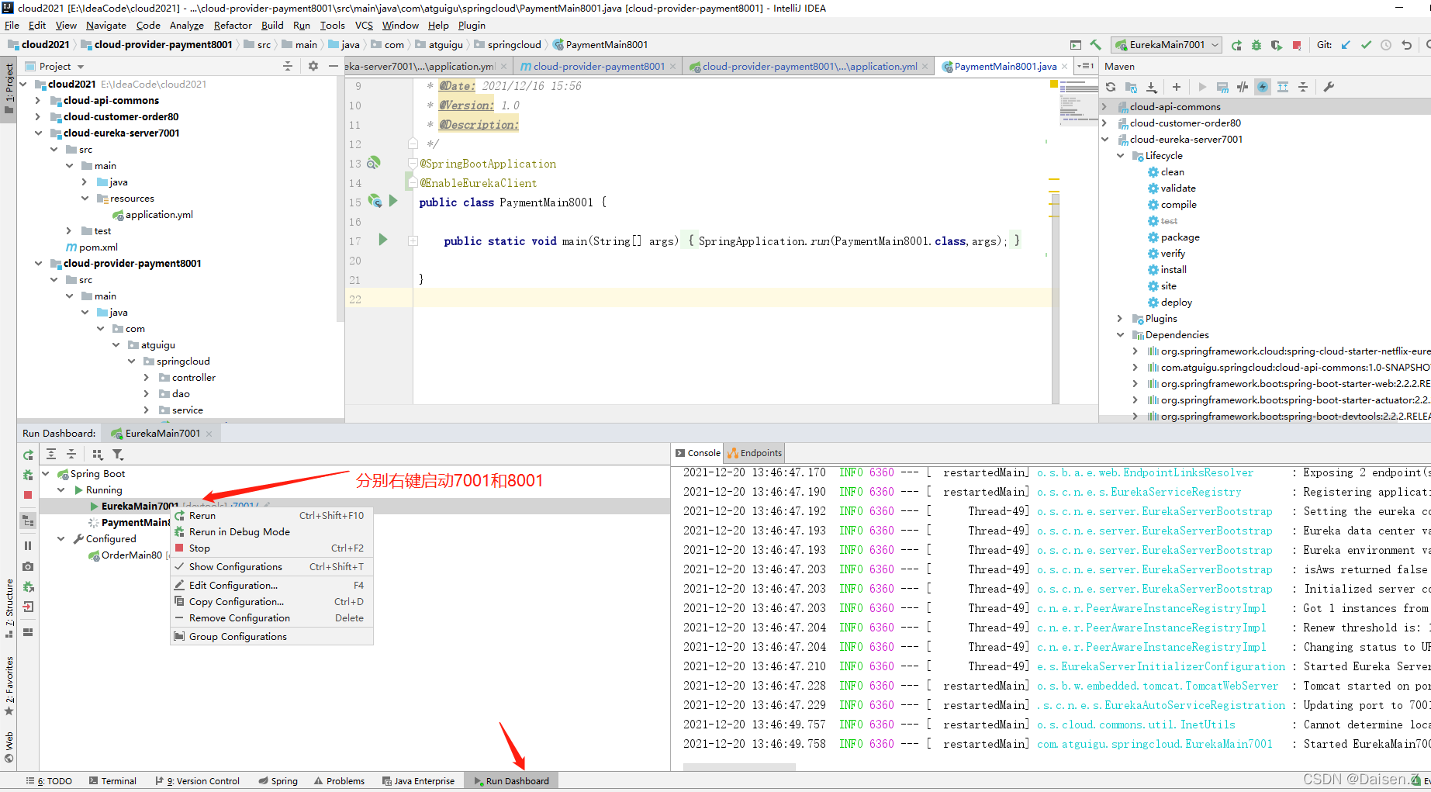This screenshot has width=1431, height=792.
Task: Click the Run Dashboard pause icon
Action: coord(28,545)
